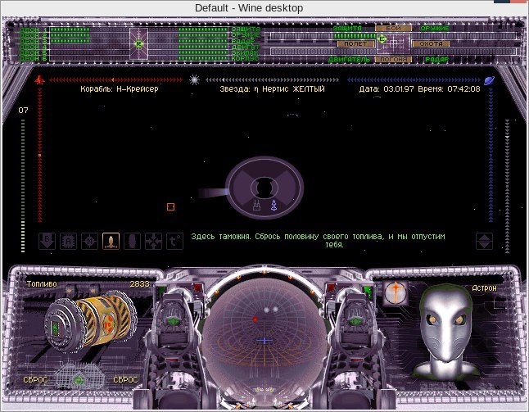Click the blue planet icon top right

coord(489,80)
